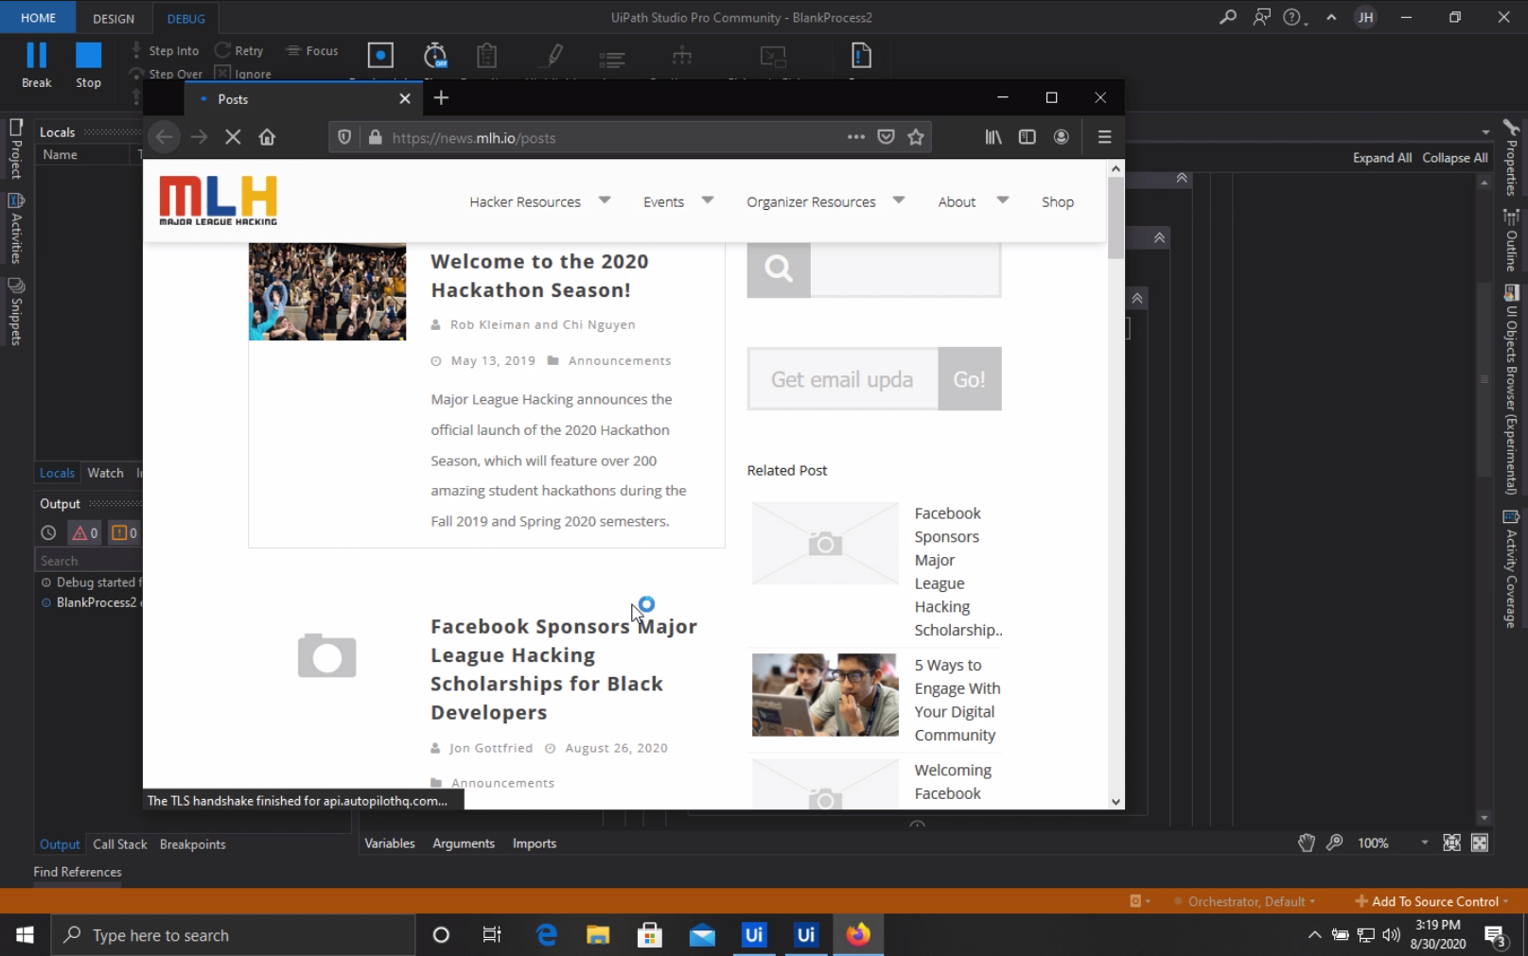Viewport: 1528px width, 956px height.
Task: Click the Get email updates field
Action: 843,379
